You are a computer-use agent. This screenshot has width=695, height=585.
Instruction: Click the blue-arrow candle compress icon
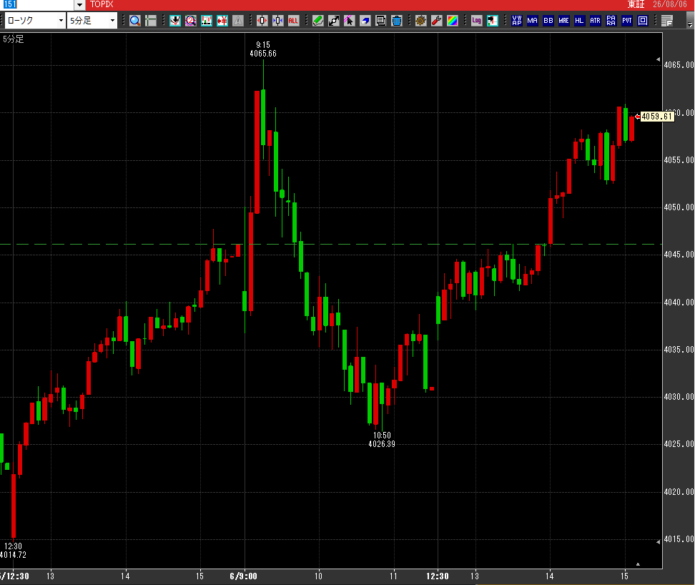tap(278, 21)
